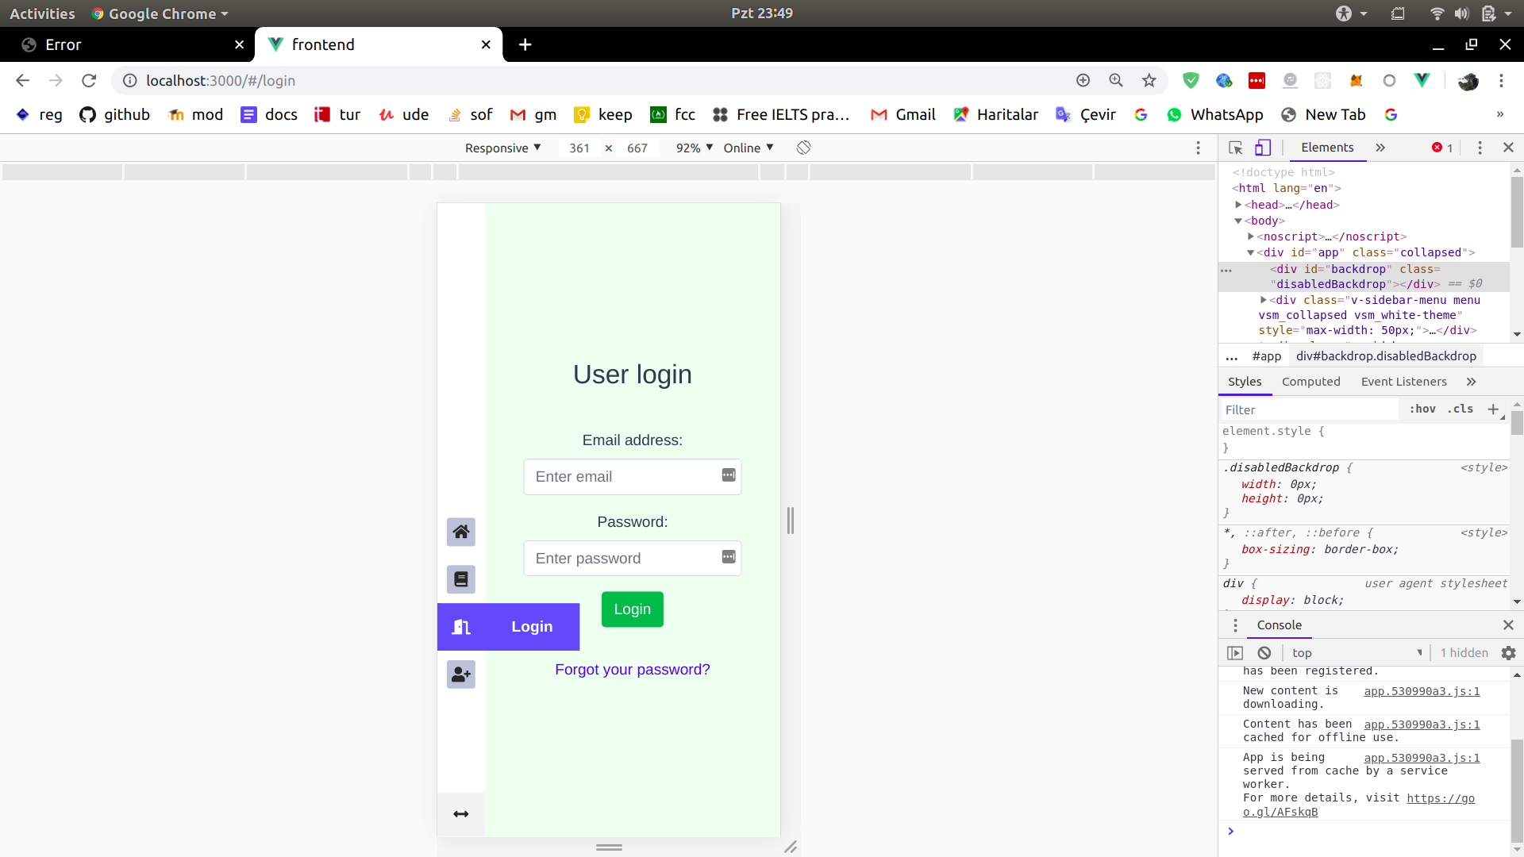
Task: Open the Responsive device dropdown
Action: [x=502, y=148]
